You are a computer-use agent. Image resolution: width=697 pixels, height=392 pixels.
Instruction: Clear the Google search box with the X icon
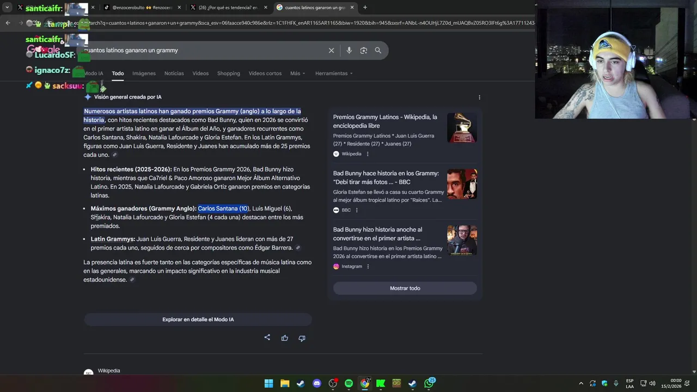pos(331,50)
